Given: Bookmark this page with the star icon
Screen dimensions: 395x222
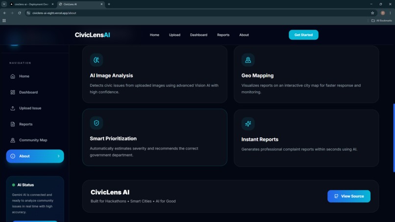Looking at the screenshot, I should 372,13.
